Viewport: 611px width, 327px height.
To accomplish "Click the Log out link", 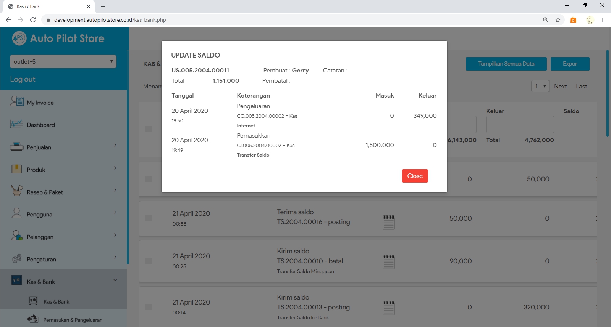I will (x=23, y=79).
